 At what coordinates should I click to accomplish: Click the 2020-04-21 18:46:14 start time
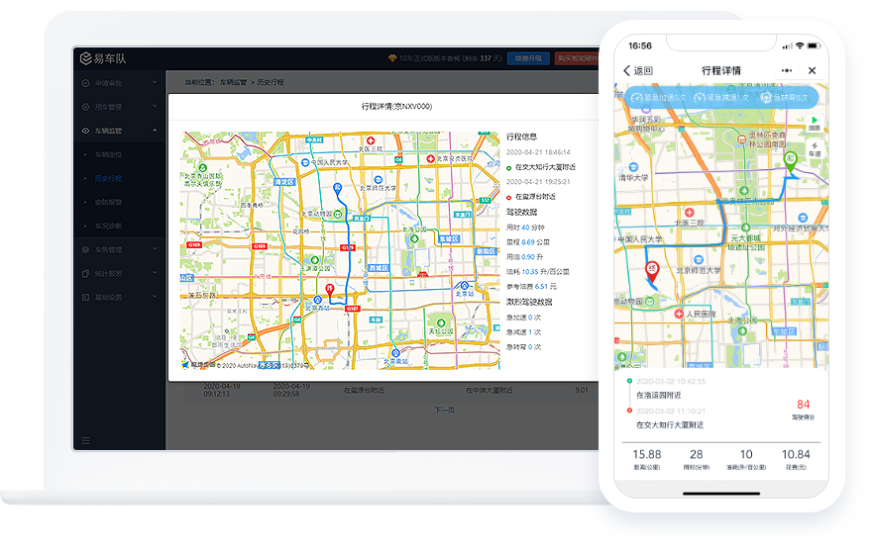538,152
